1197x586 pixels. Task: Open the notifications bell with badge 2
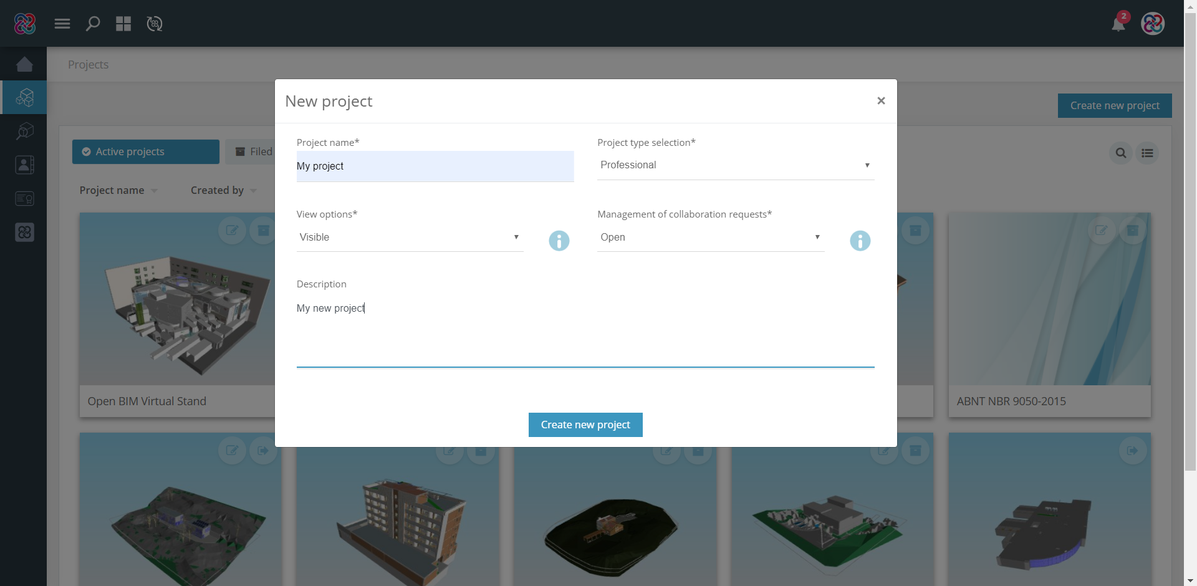(1119, 24)
